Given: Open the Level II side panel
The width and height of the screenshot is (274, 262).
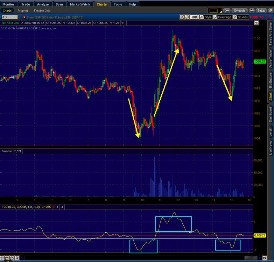Looking at the screenshot, I should 271,132.
